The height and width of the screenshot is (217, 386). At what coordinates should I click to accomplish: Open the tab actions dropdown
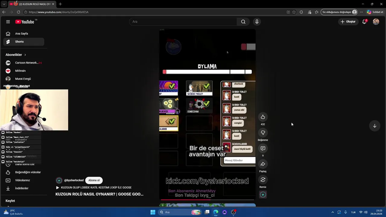point(4,4)
